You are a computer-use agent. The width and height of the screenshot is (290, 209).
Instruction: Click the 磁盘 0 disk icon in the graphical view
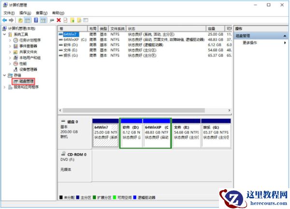[x=63, y=121]
